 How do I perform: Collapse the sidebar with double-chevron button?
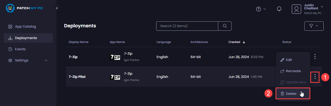tap(57, 8)
